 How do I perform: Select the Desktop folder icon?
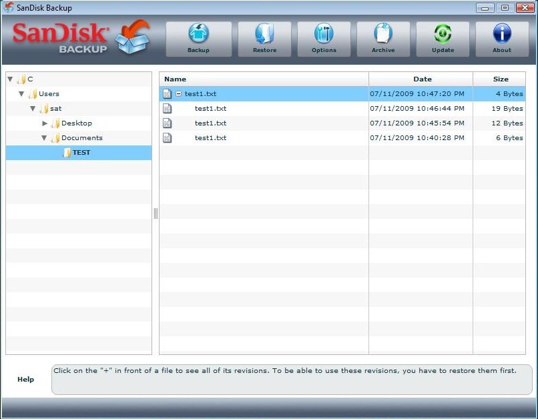point(55,123)
